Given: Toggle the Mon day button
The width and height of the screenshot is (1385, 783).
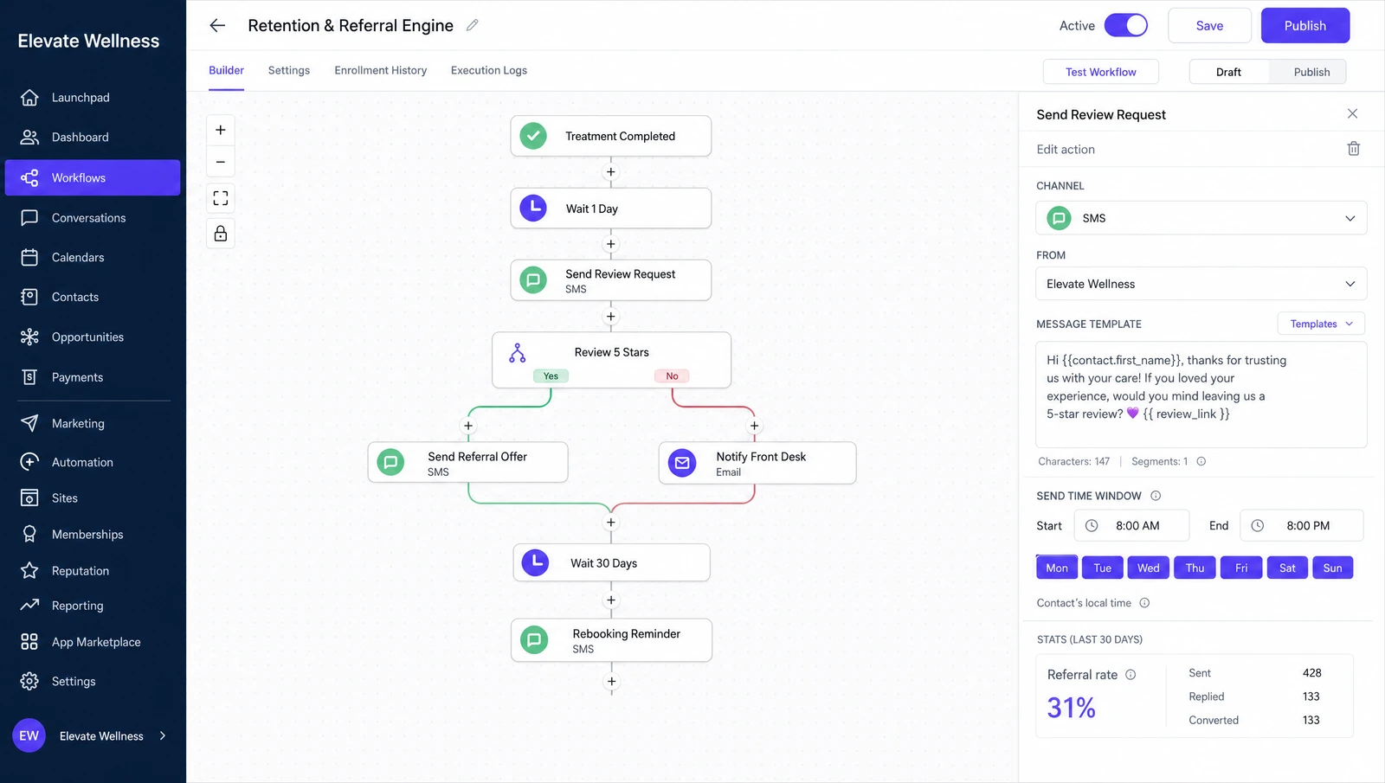Looking at the screenshot, I should (1057, 568).
